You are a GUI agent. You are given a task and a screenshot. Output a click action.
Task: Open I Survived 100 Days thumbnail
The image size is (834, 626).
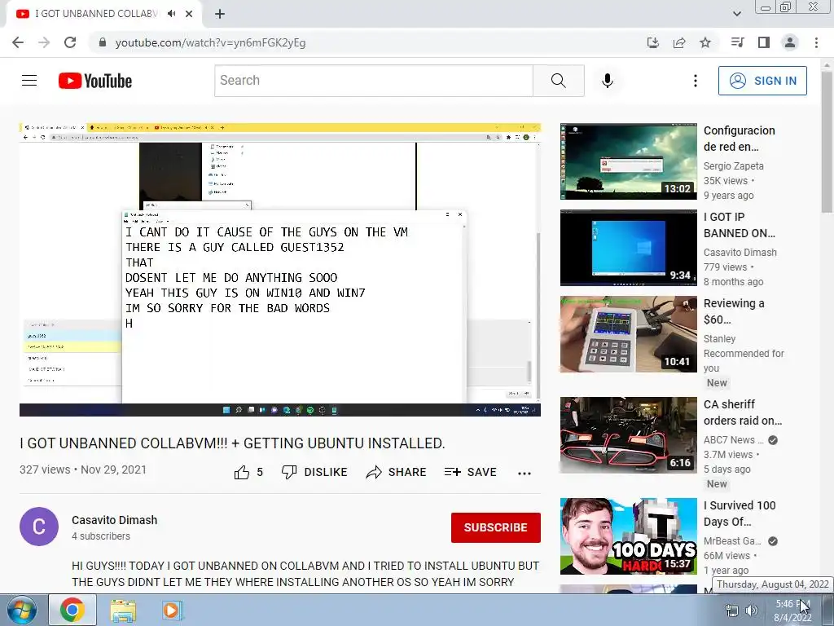point(628,536)
